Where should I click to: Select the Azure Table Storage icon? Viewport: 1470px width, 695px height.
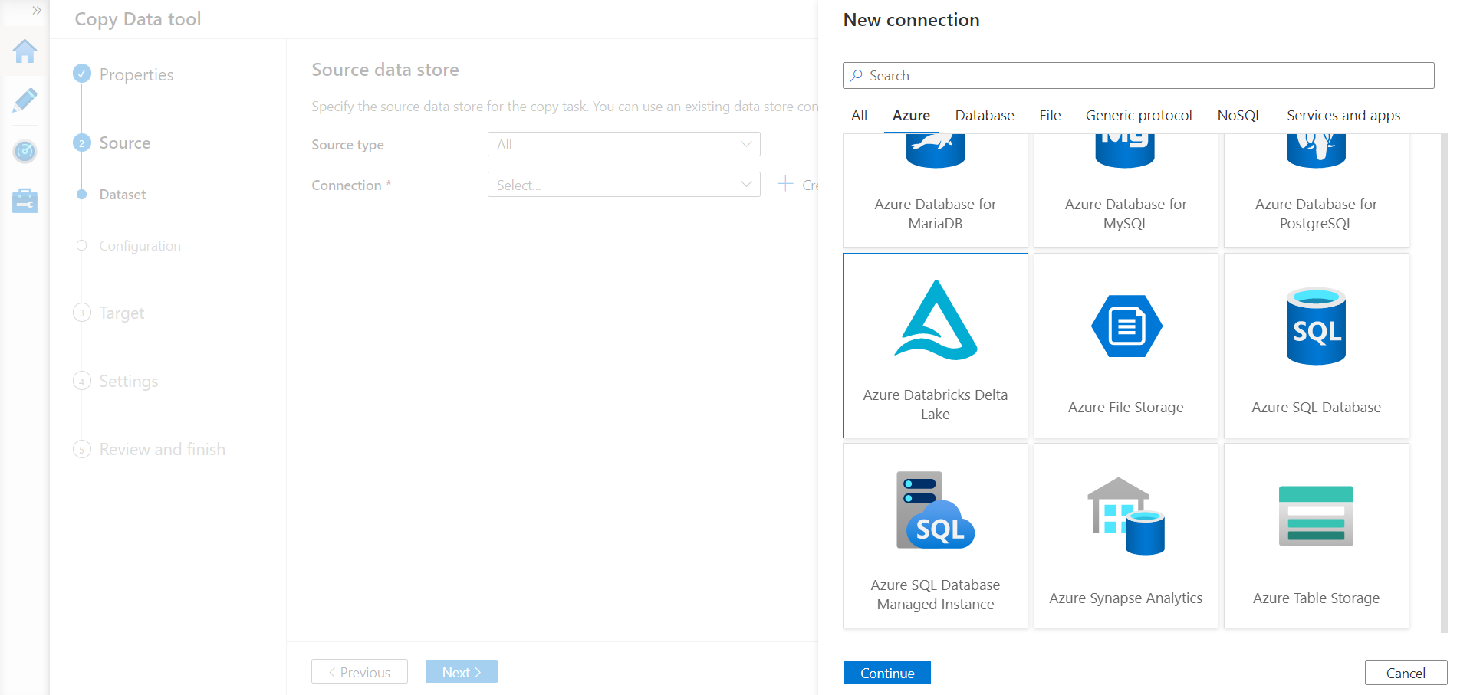pos(1316,516)
